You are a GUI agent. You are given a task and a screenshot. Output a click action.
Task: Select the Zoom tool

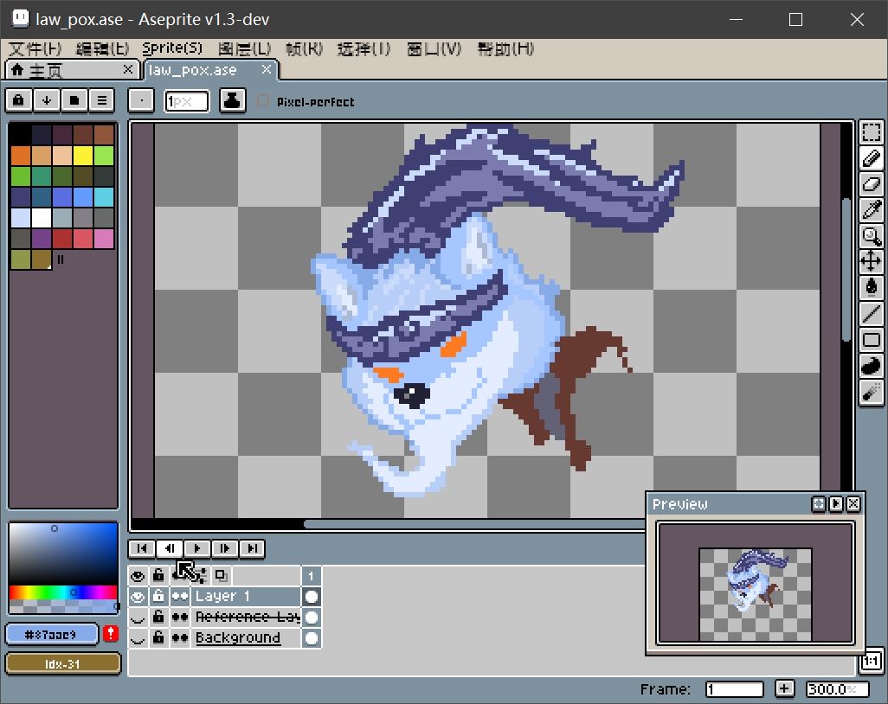tap(871, 236)
